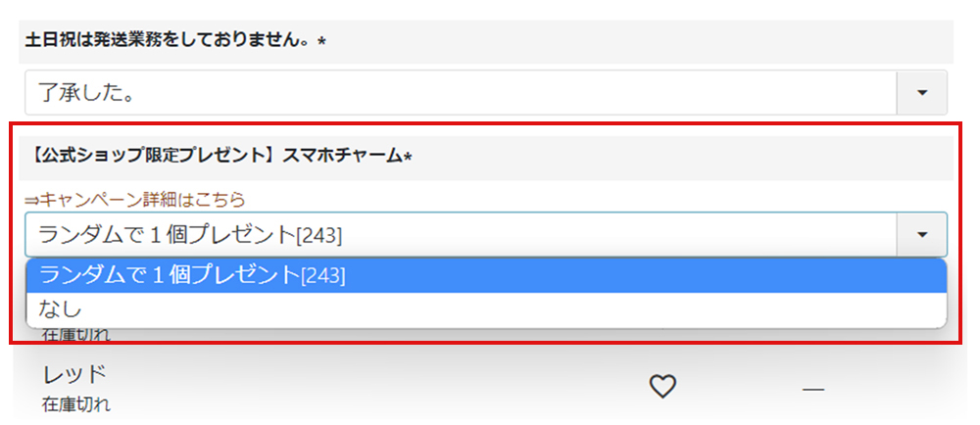The width and height of the screenshot is (980, 425).
Task: Click the 土日祝は発送業務をしておりません label
Action: click(169, 43)
